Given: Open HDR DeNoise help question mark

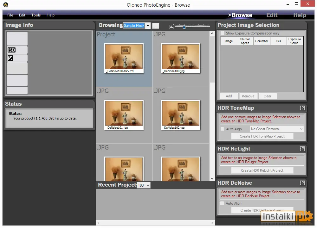Looking at the screenshot, I should pos(302,183).
